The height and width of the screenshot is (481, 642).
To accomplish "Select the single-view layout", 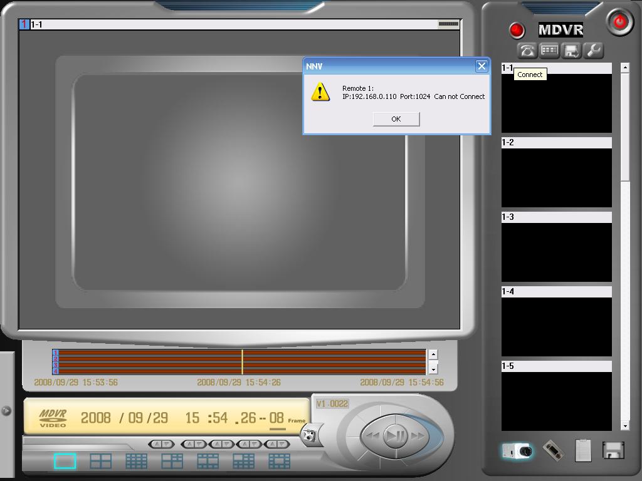I will (65, 462).
